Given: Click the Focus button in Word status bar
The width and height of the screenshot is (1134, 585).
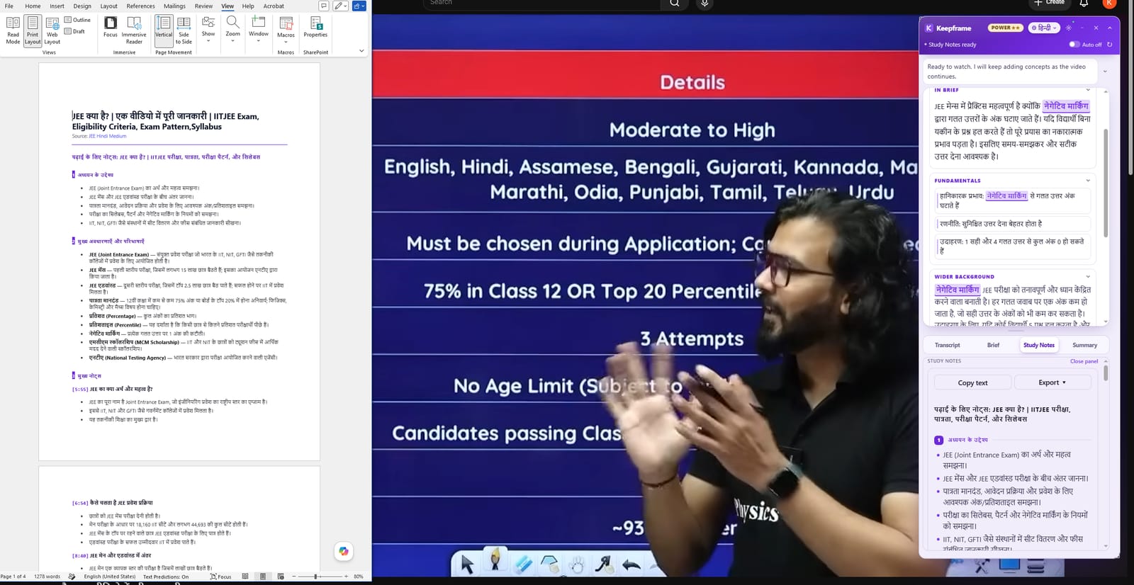Looking at the screenshot, I should (220, 577).
